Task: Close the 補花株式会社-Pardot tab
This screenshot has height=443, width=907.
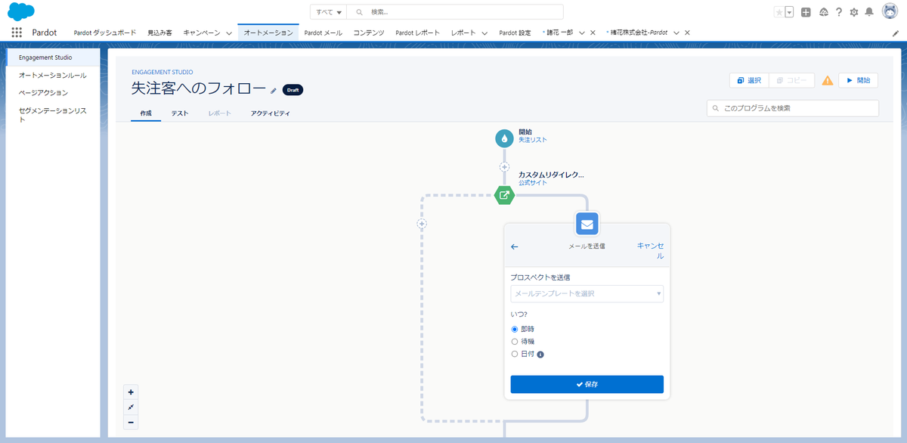Action: pyautogui.click(x=687, y=33)
